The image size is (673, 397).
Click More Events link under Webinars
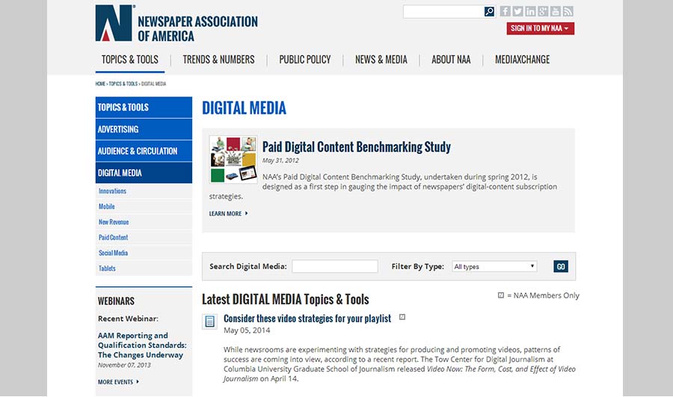(118, 382)
